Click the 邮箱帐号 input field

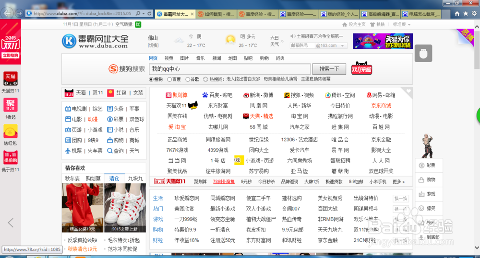[x=302, y=46]
